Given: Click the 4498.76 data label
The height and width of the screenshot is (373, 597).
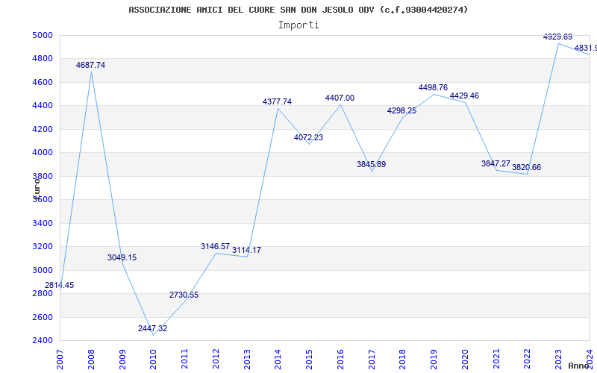Looking at the screenshot, I should (x=434, y=87).
